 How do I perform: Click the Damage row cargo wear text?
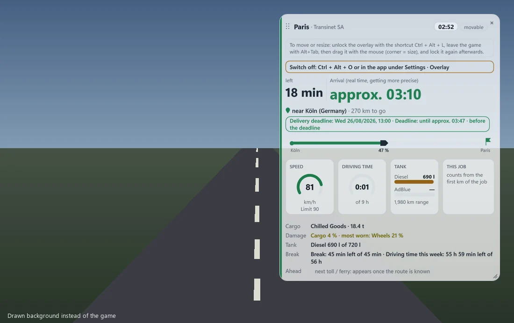click(x=357, y=236)
